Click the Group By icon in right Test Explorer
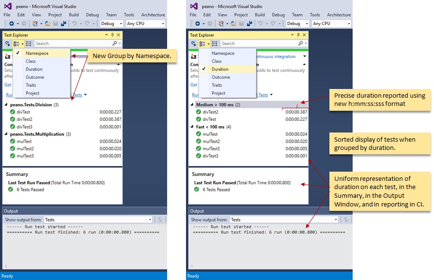The height and width of the screenshot is (280, 434). pyautogui.click(x=202, y=44)
